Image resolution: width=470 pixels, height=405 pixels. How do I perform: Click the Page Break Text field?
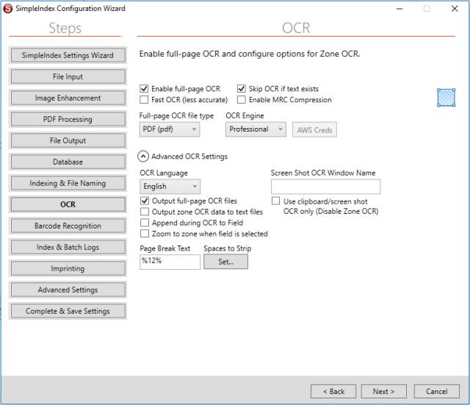tap(170, 262)
